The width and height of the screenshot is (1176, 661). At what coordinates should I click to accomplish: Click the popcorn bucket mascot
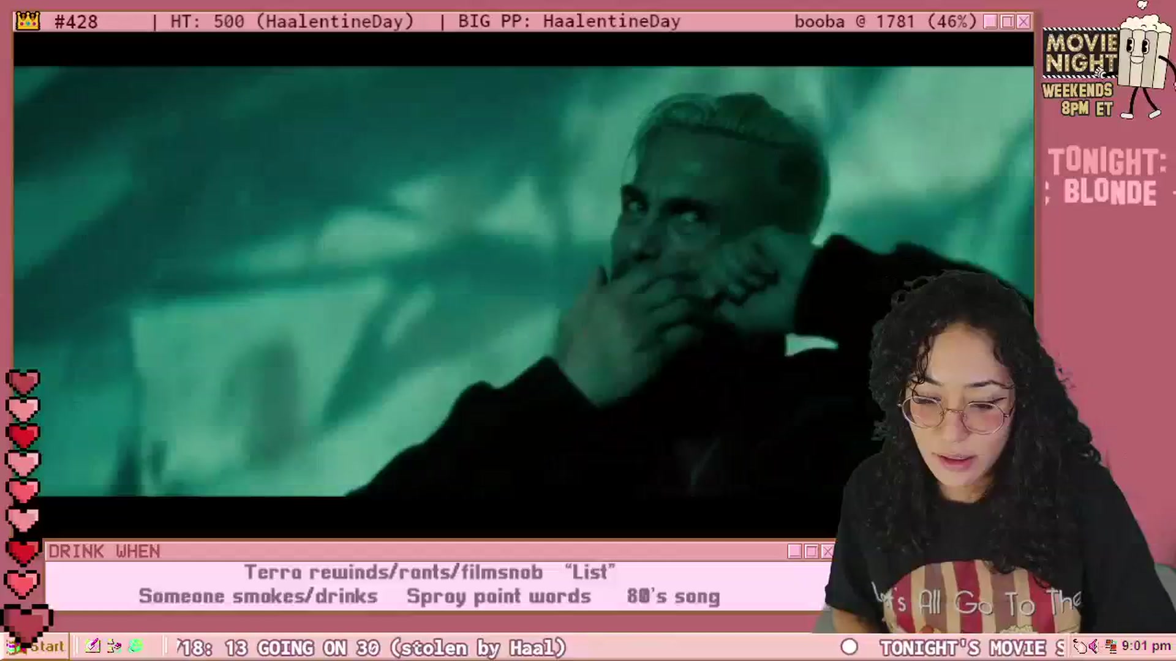[x=1143, y=61]
